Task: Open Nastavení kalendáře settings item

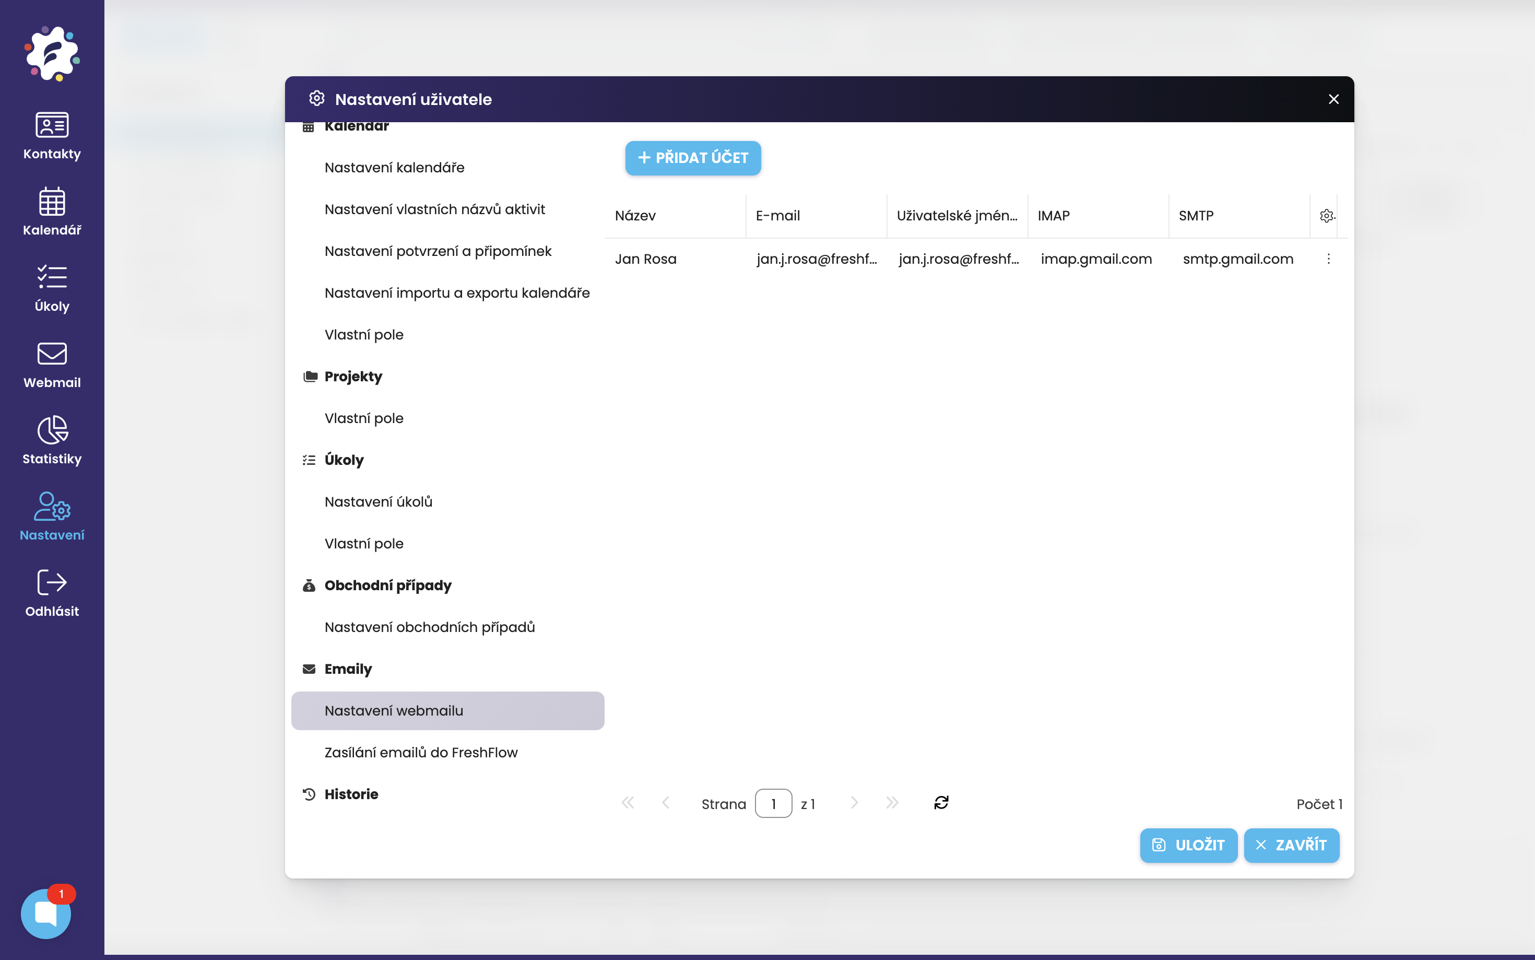Action: [x=394, y=168]
